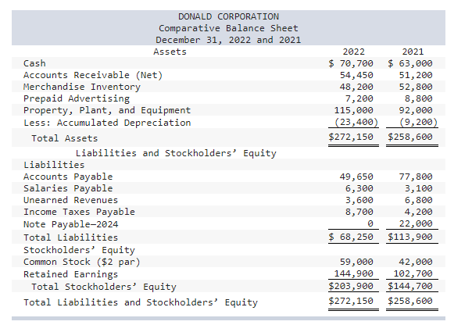This screenshot has width=472, height=325.
Task: Click the 'Total Assets' label
Action: [x=65, y=138]
